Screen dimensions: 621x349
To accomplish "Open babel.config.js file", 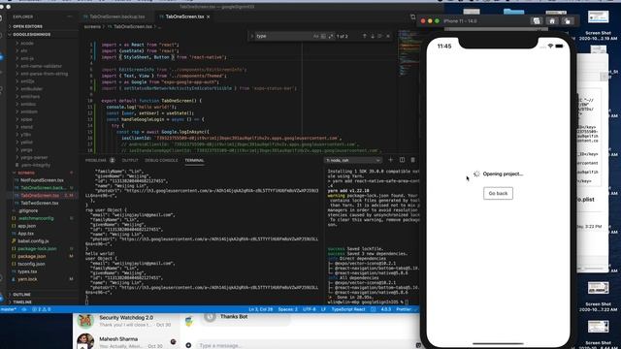I will pyautogui.click(x=33, y=241).
